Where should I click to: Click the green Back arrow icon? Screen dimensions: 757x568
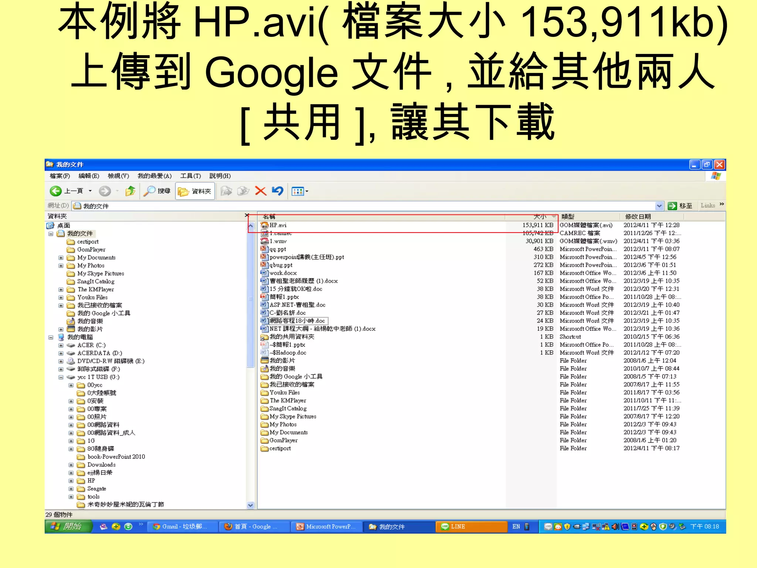click(55, 191)
